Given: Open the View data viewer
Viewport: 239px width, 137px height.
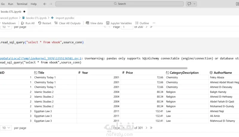Looking at the screenshot, I should pyautogui.click(x=88, y=23).
